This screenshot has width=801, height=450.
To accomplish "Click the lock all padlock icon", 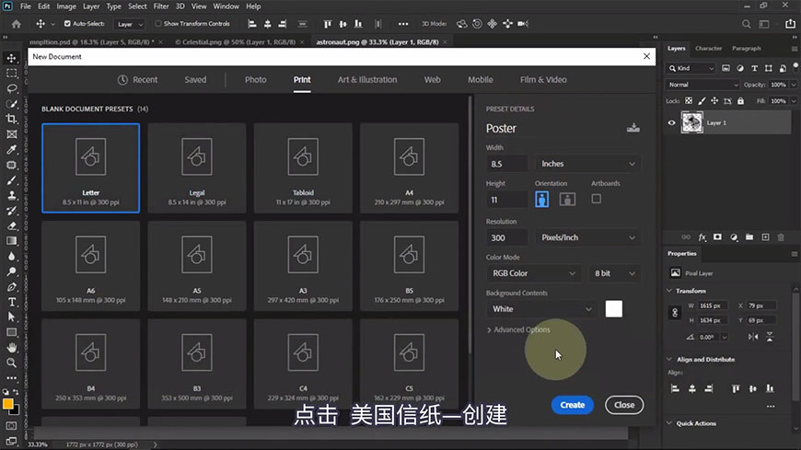I will tap(741, 101).
